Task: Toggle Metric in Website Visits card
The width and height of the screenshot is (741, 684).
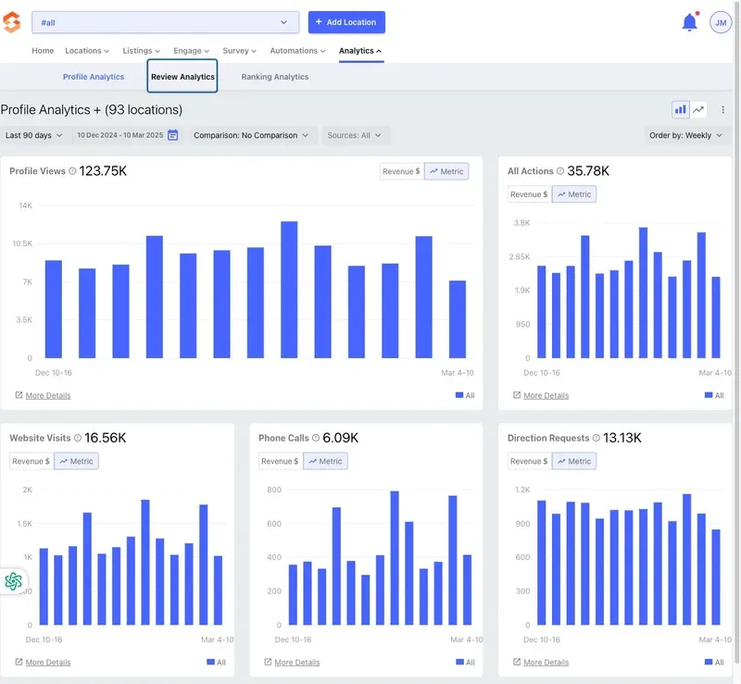Action: tap(77, 461)
